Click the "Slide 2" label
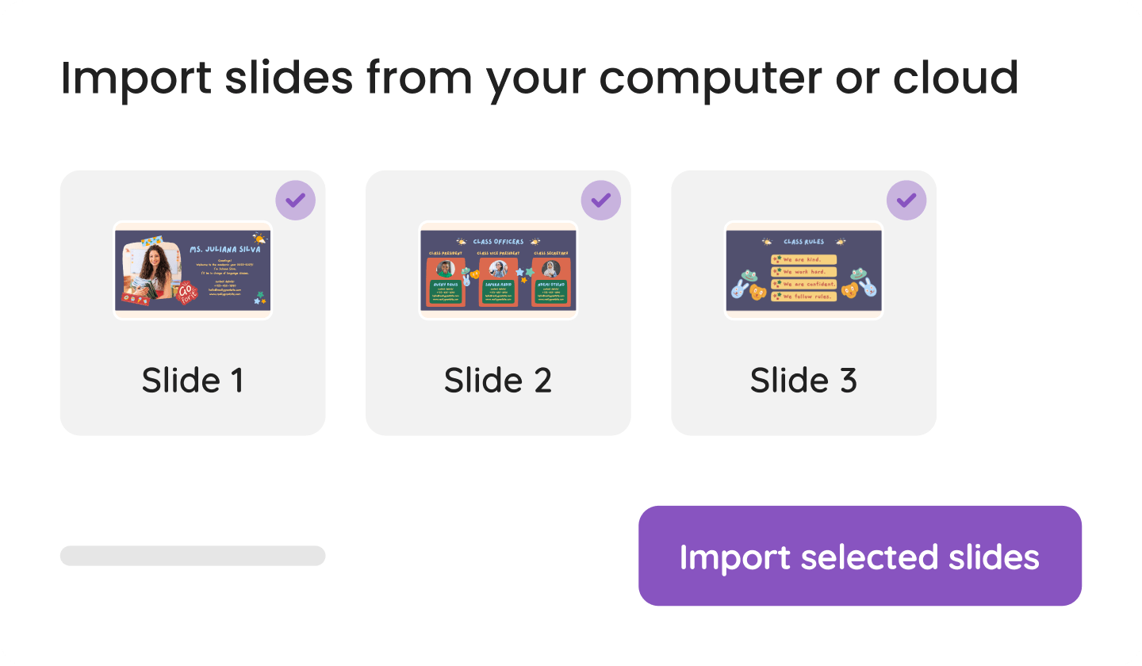Image resolution: width=1142 pixels, height=666 pixels. click(498, 381)
